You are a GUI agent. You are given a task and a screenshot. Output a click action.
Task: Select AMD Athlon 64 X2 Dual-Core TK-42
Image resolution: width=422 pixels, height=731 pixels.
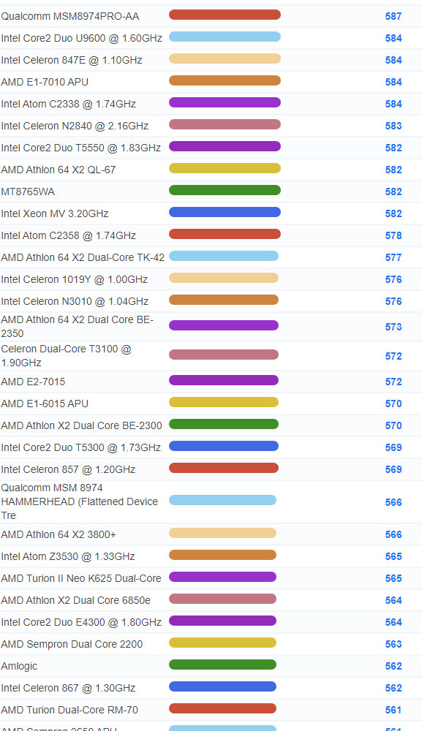[83, 257]
